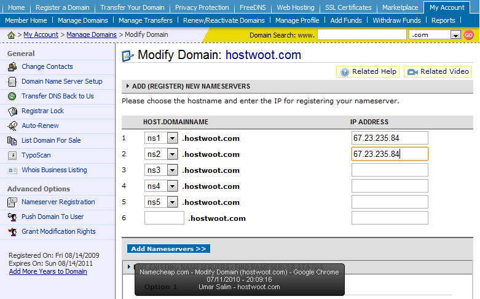Go to Add Funds submenu
The image size is (480, 299).
point(346,20)
